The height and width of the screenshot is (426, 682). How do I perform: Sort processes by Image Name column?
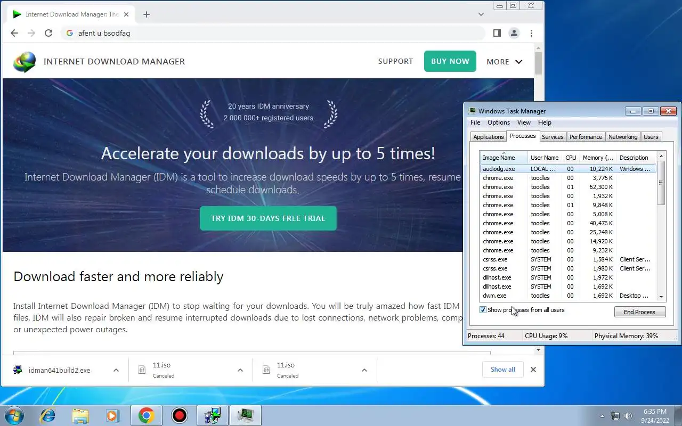(504, 158)
